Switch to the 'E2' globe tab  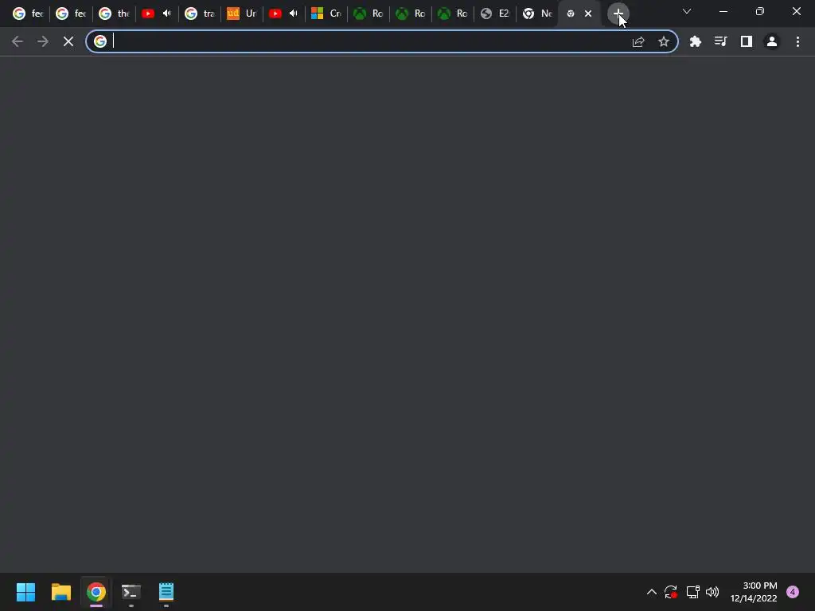[x=495, y=14]
